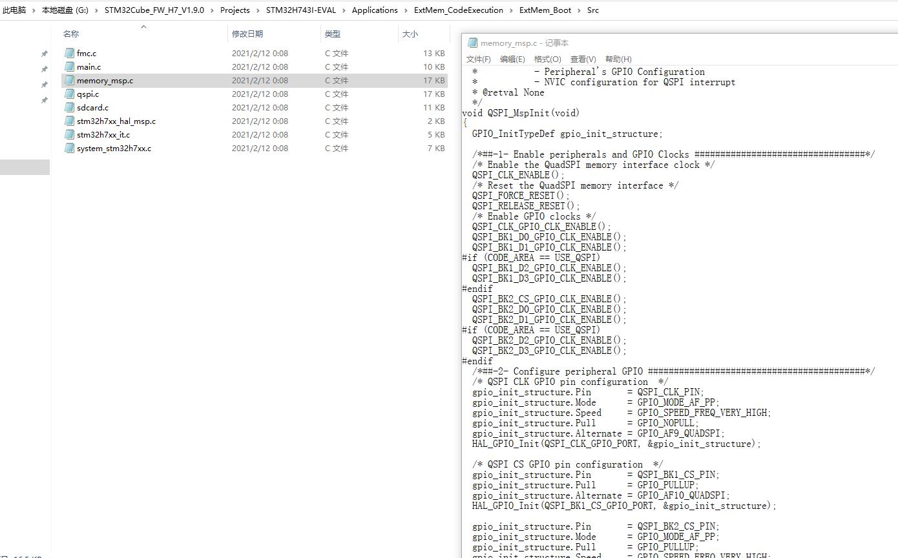Click the stm32h7xx_hal_msp.c file icon
Viewport: 898px width, 558px height.
click(x=70, y=121)
